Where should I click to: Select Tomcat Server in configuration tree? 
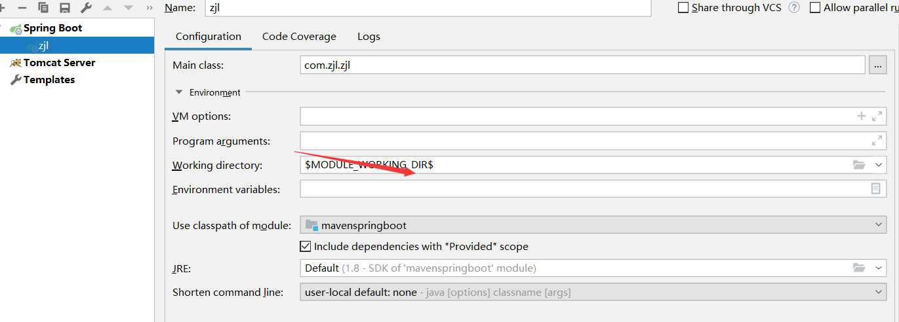click(x=59, y=63)
